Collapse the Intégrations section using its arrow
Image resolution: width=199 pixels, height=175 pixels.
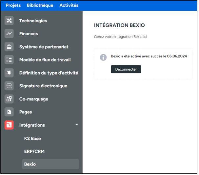tap(77, 125)
